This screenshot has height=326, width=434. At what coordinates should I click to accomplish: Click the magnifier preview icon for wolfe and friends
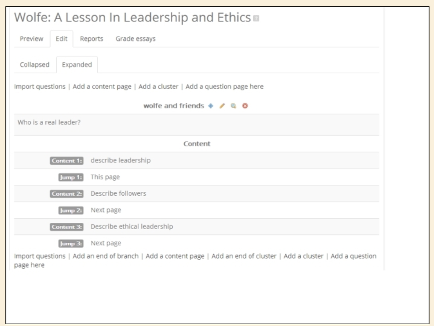(234, 106)
